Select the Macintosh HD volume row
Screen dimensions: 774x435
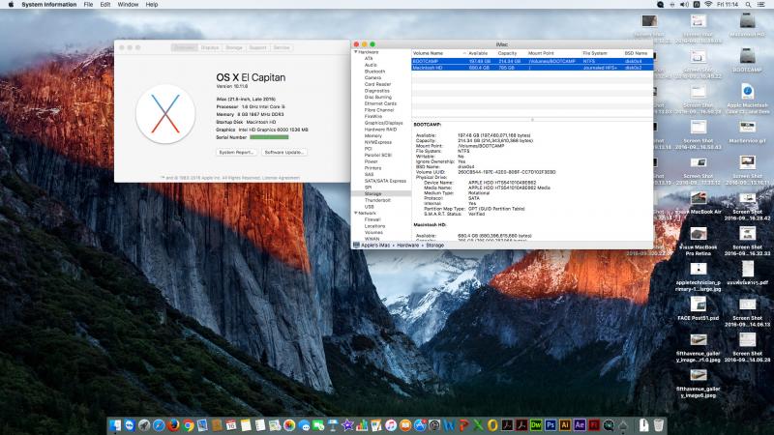point(532,68)
